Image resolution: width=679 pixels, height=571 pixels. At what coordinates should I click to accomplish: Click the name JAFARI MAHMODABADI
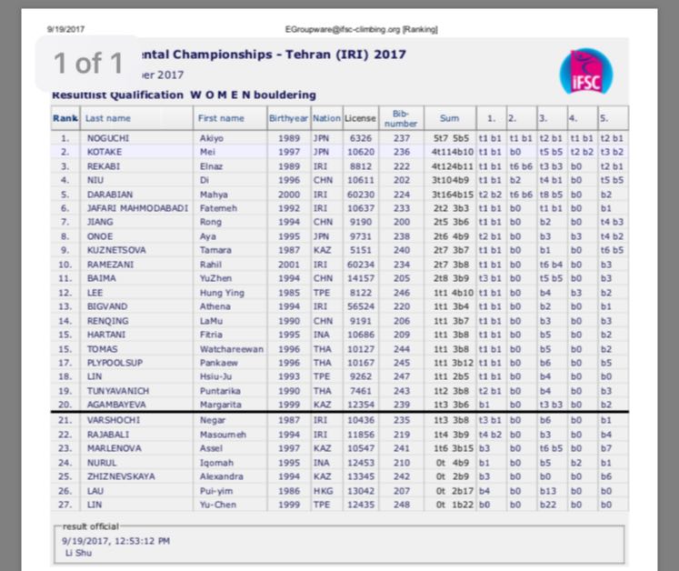pos(134,208)
